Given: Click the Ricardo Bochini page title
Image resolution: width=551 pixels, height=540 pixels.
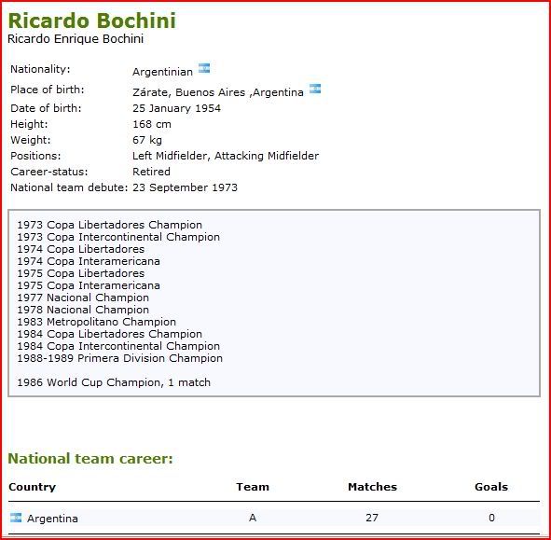Looking at the screenshot, I should tap(91, 21).
